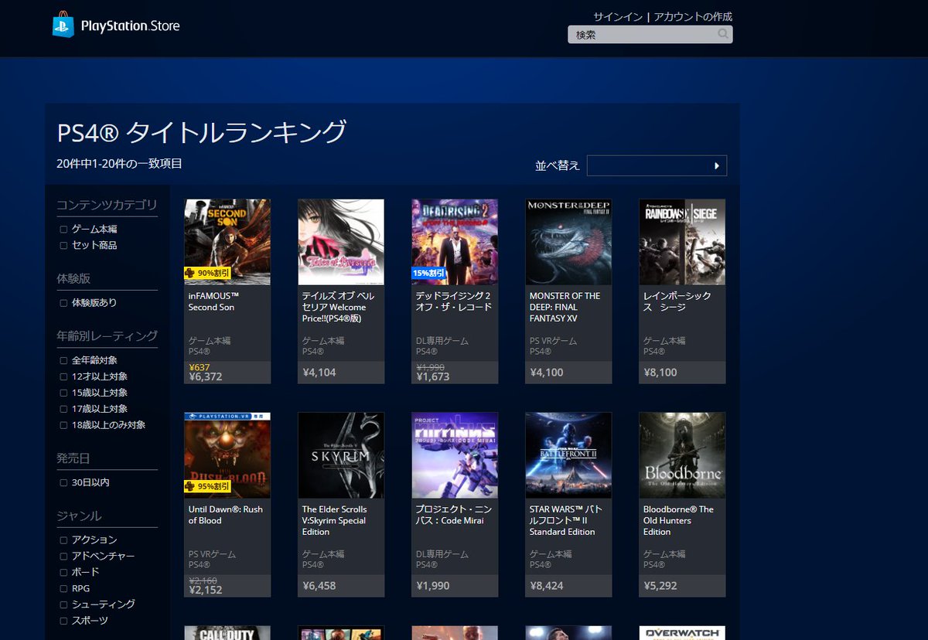Click the ¥5,292 price

[x=660, y=586]
